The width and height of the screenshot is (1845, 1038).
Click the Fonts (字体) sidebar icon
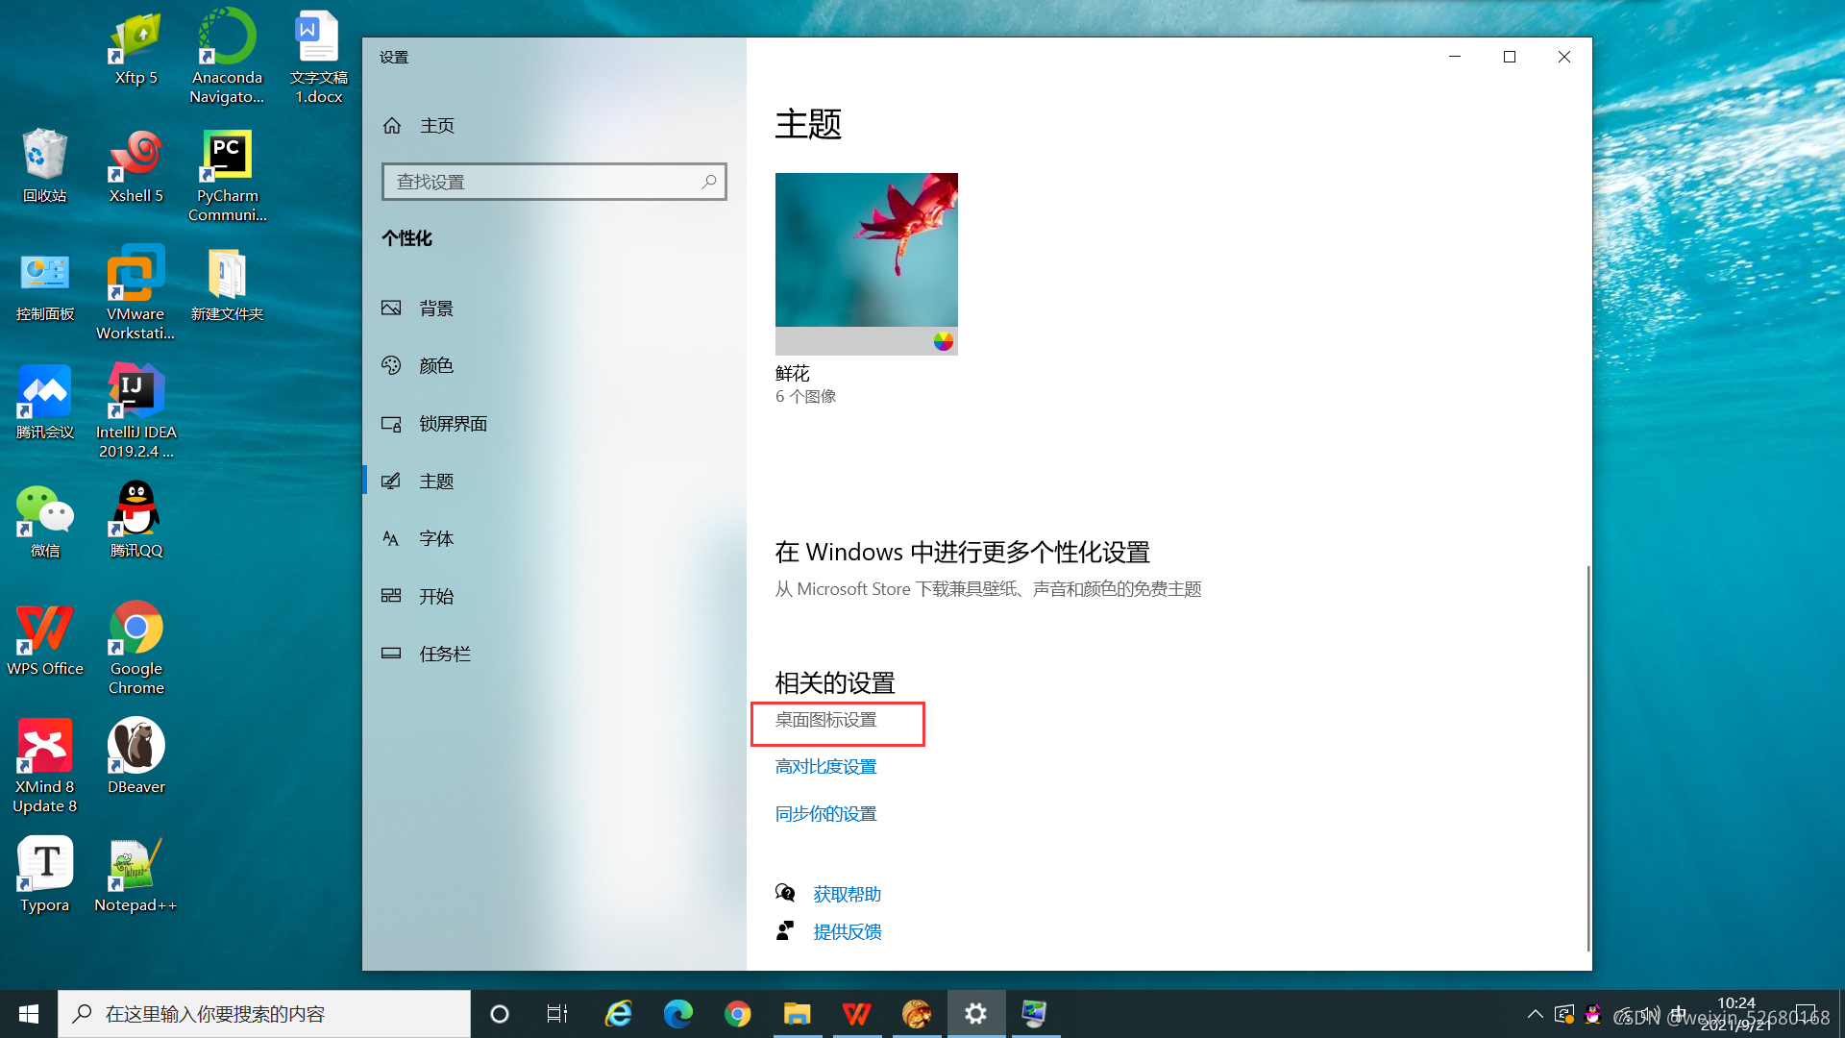(391, 539)
